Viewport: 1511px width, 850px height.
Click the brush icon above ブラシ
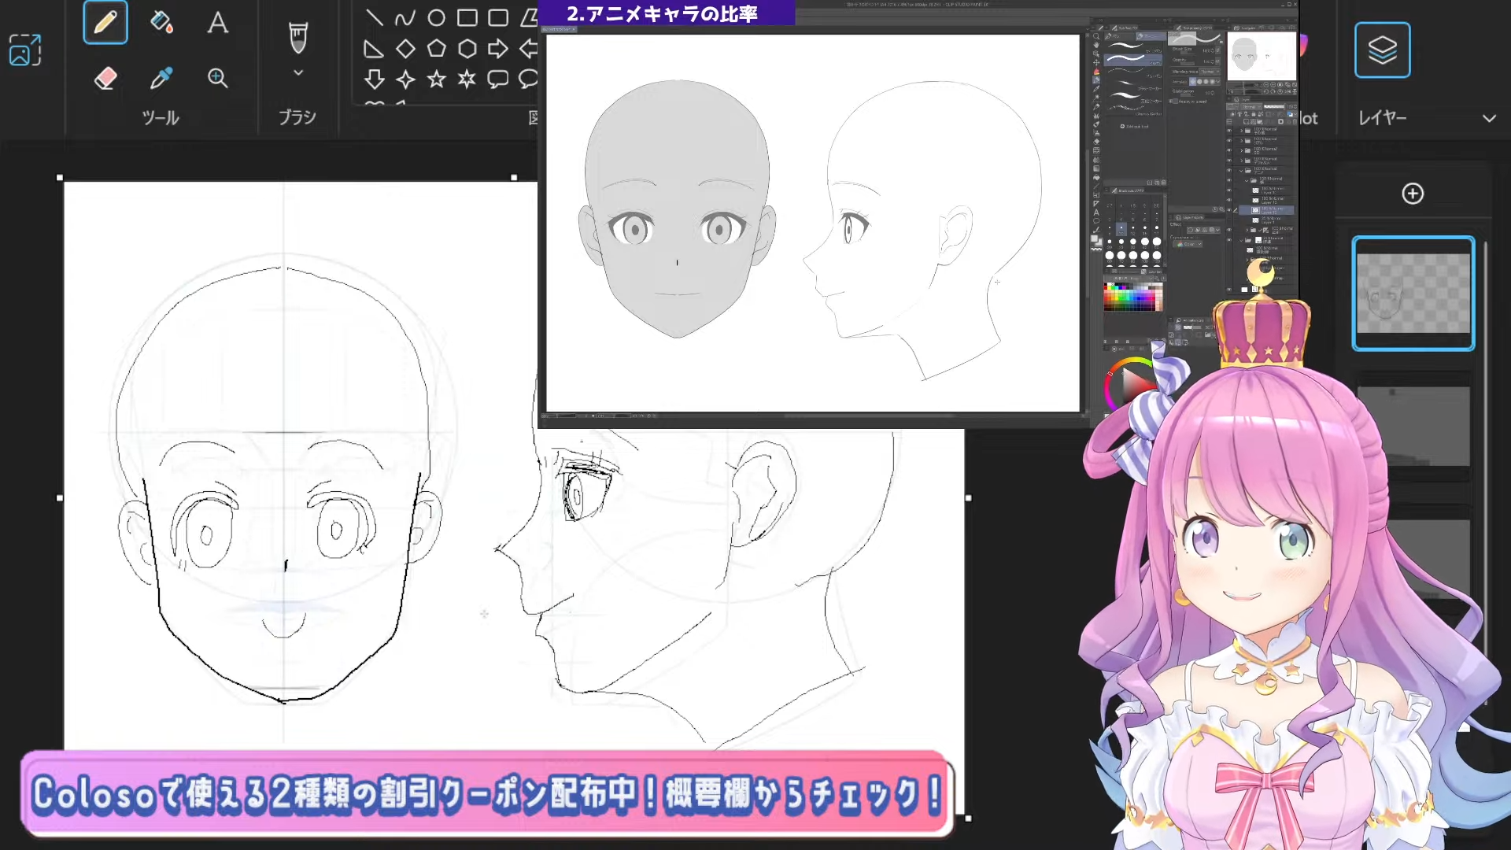click(x=298, y=37)
